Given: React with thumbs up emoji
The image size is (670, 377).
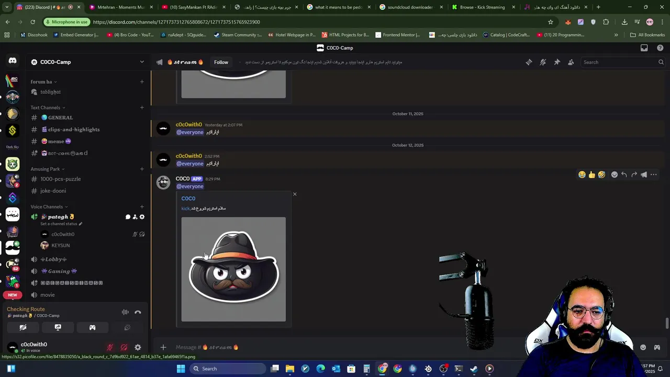Looking at the screenshot, I should tap(592, 175).
